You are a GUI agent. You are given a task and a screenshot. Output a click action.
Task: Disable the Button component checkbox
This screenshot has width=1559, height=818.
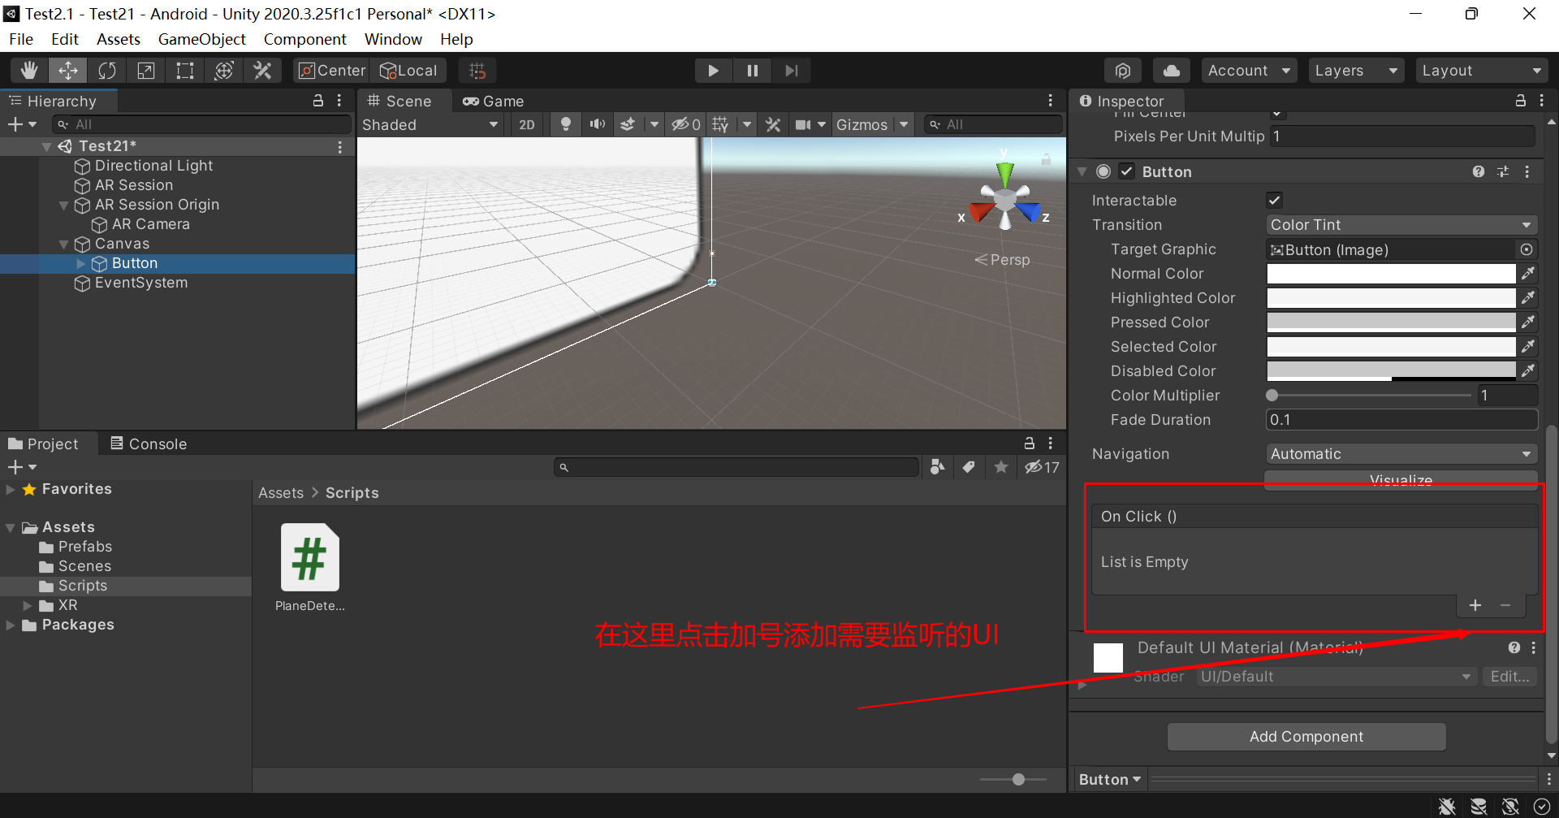(x=1127, y=171)
